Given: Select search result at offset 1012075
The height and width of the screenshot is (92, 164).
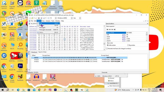Looking at the screenshot, I should [79, 60].
